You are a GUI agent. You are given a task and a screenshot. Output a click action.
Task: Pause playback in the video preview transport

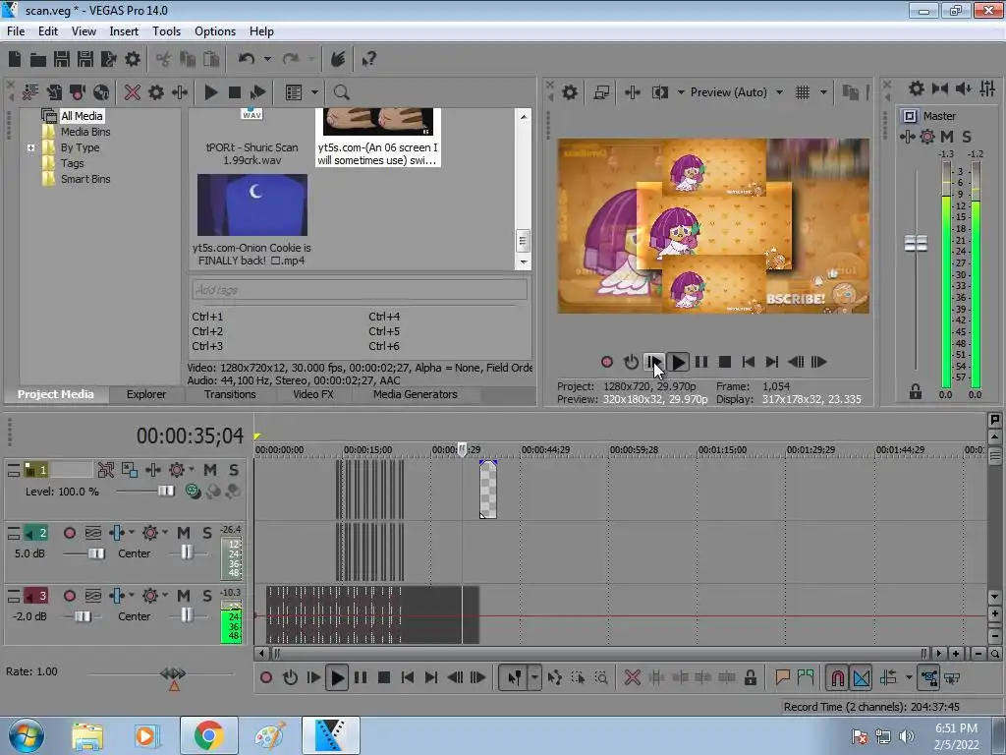point(701,362)
